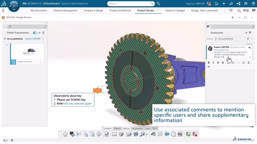Switch to the Review toolbar tab
This screenshot has height=144, width=257.
click(x=117, y=129)
